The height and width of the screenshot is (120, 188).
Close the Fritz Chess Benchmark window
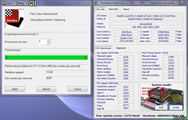tap(86, 2)
